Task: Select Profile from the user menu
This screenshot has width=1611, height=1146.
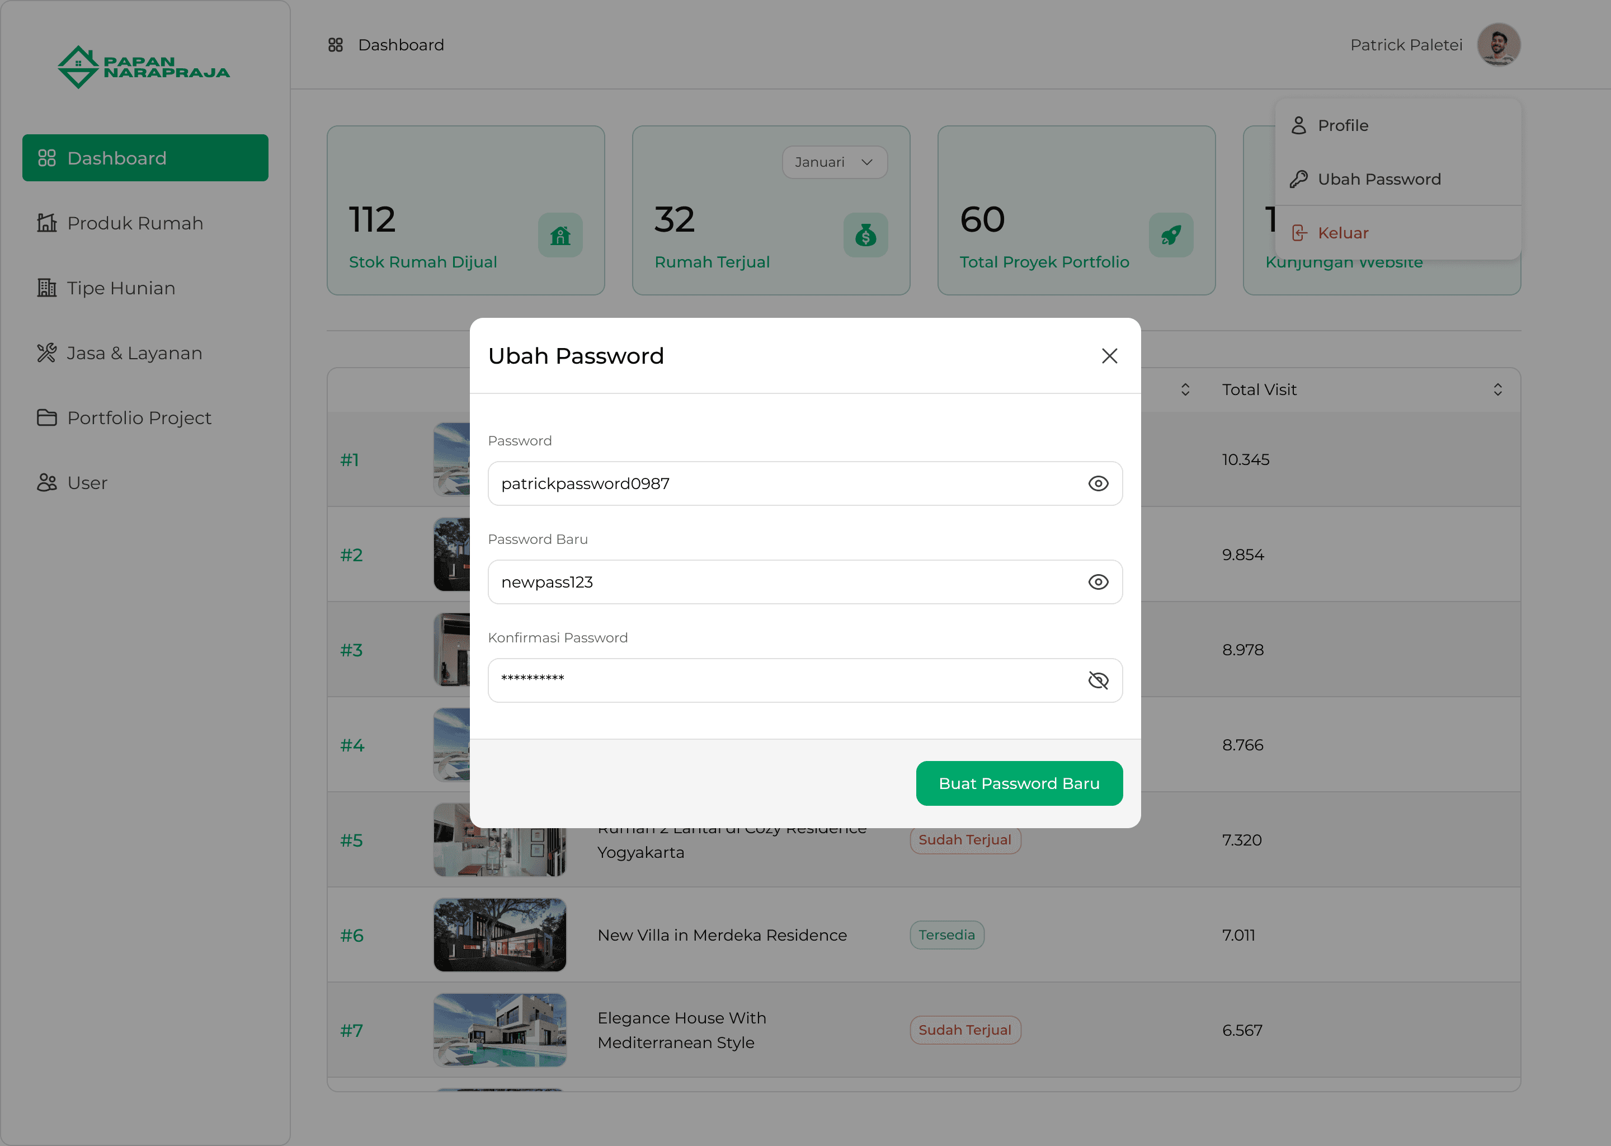Action: (x=1342, y=125)
